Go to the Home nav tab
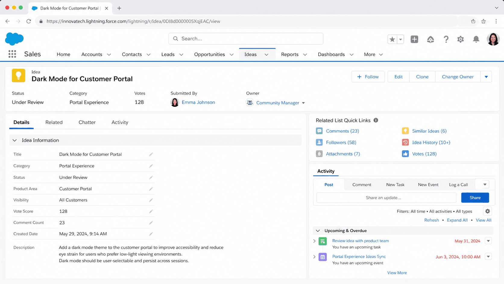The width and height of the screenshot is (504, 284). point(63,54)
